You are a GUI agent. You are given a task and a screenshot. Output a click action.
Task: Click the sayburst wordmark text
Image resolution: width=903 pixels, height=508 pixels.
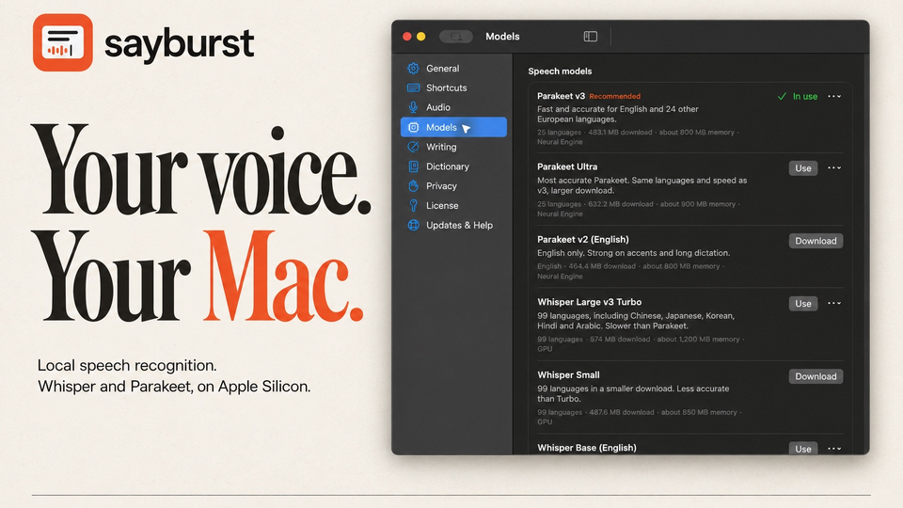[179, 44]
